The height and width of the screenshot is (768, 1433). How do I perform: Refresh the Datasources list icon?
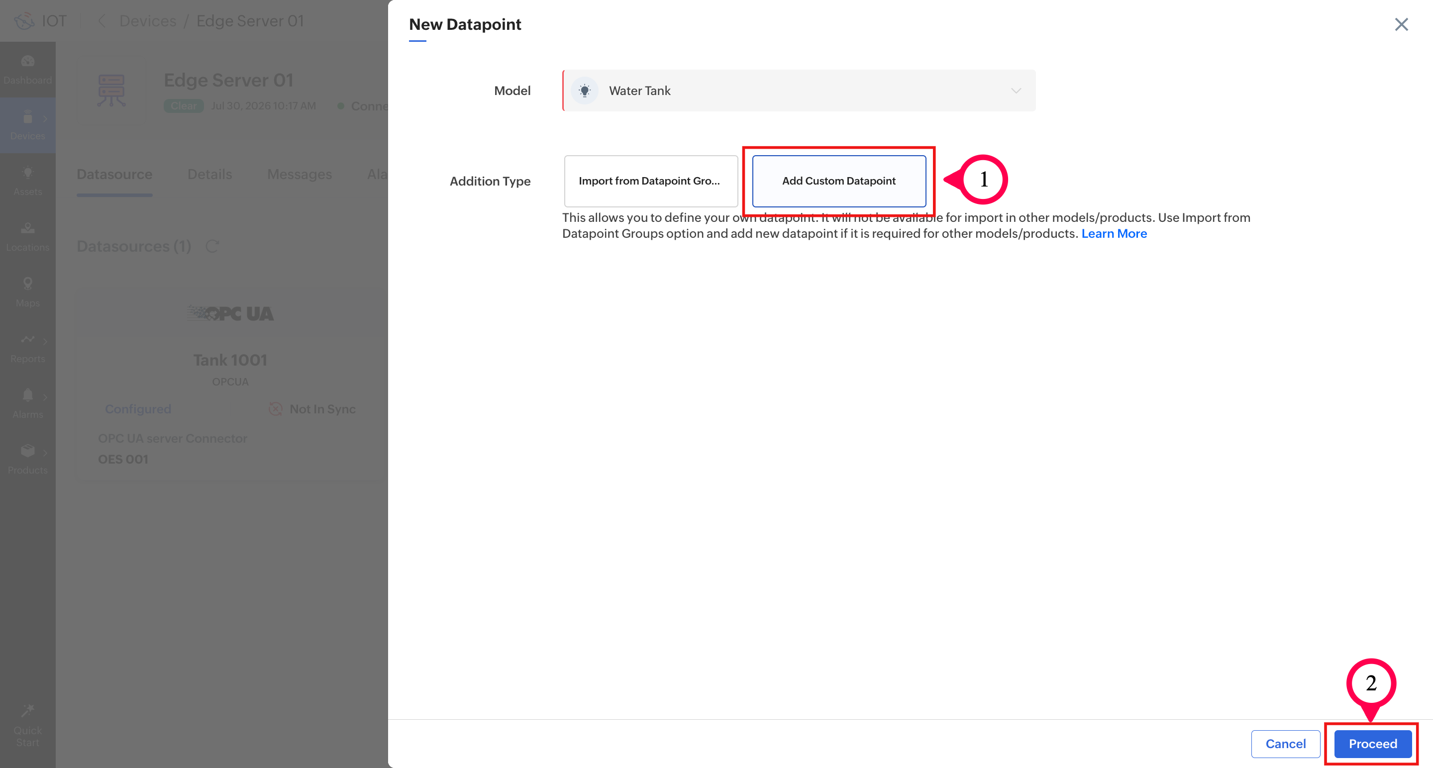tap(212, 246)
